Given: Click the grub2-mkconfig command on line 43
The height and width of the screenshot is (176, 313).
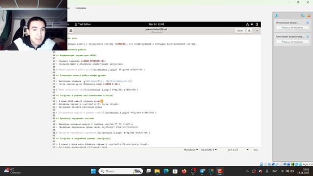Looking at the screenshot, I should [x=108, y=81].
